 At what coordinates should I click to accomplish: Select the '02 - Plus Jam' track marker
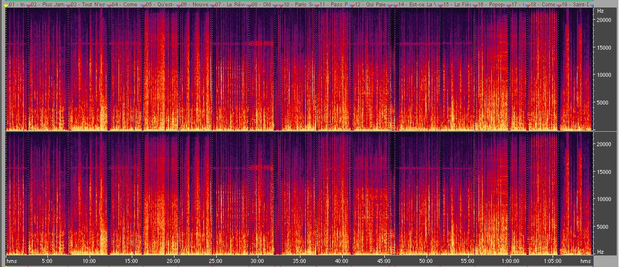click(x=47, y=5)
